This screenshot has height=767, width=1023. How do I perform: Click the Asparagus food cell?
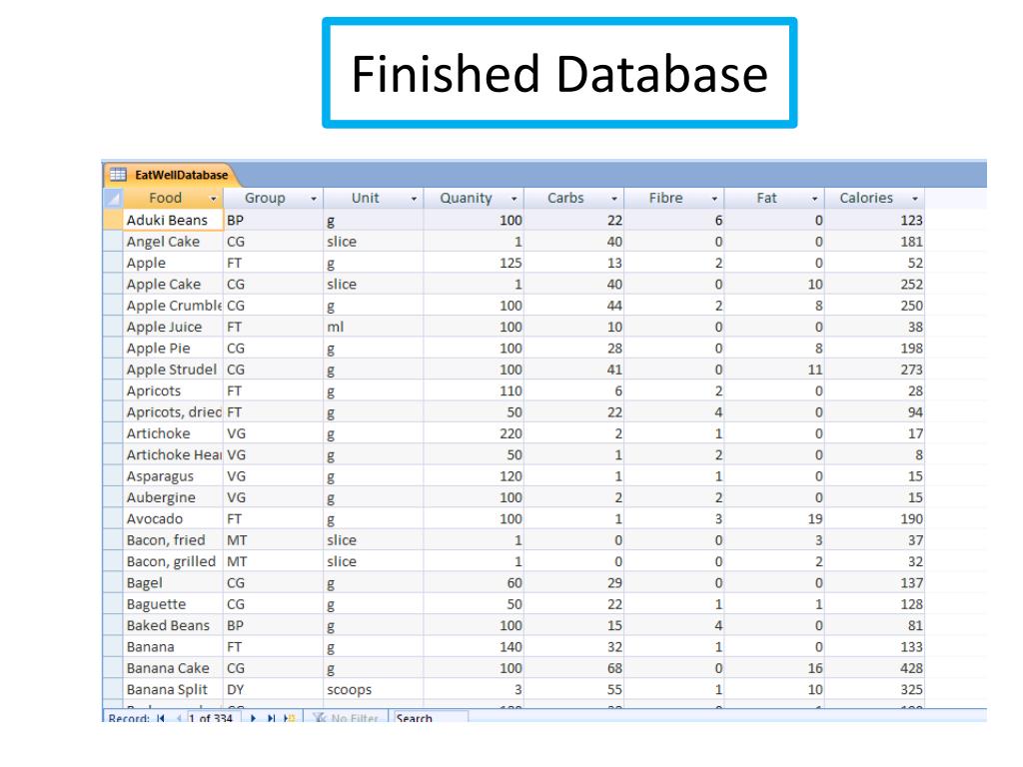click(173, 476)
